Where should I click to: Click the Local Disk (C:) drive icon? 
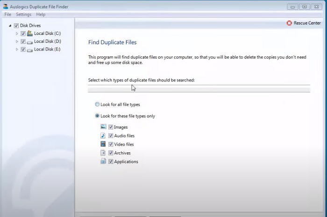(x=30, y=33)
